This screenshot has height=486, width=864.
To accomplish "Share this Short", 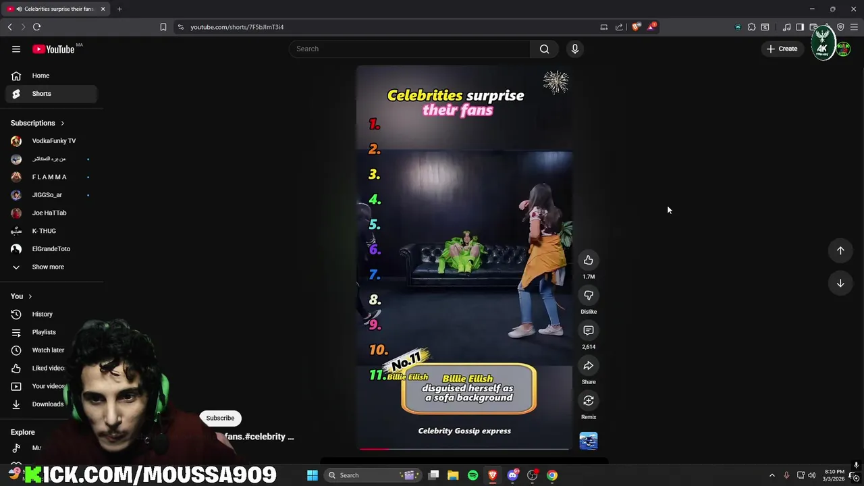I will tap(589, 366).
